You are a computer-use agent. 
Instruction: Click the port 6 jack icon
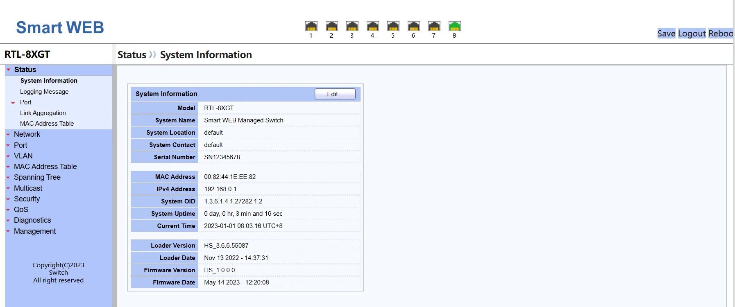click(x=413, y=27)
